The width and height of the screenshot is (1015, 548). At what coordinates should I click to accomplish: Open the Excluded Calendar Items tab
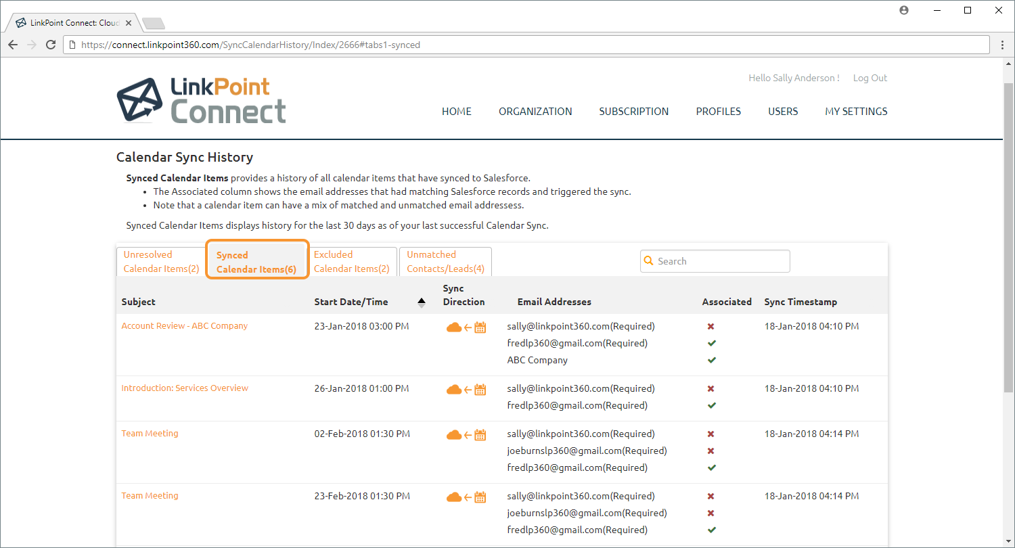click(352, 262)
